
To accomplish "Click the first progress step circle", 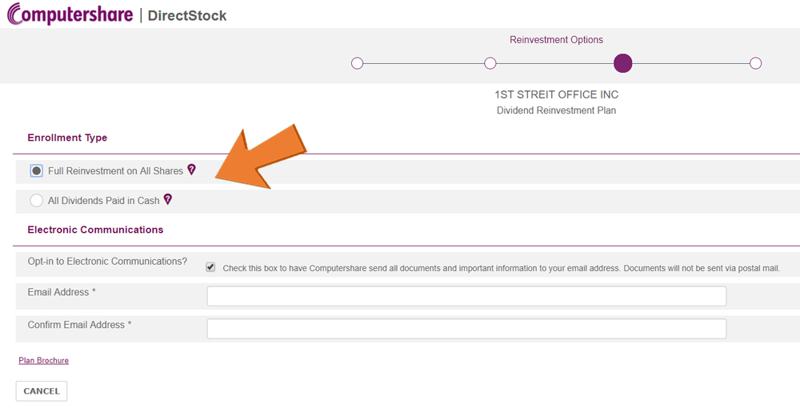I will (x=357, y=63).
